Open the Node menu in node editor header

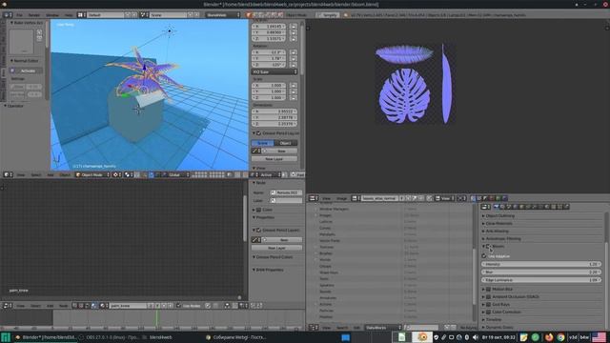tap(64, 306)
